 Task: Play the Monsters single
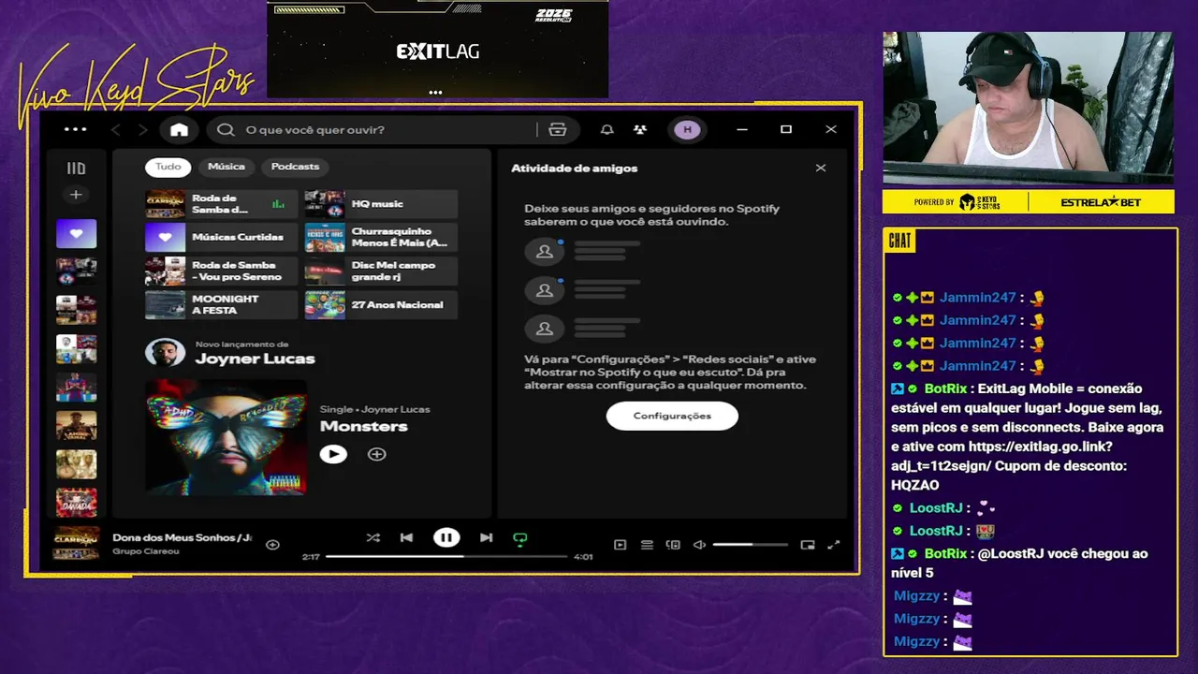(x=333, y=454)
